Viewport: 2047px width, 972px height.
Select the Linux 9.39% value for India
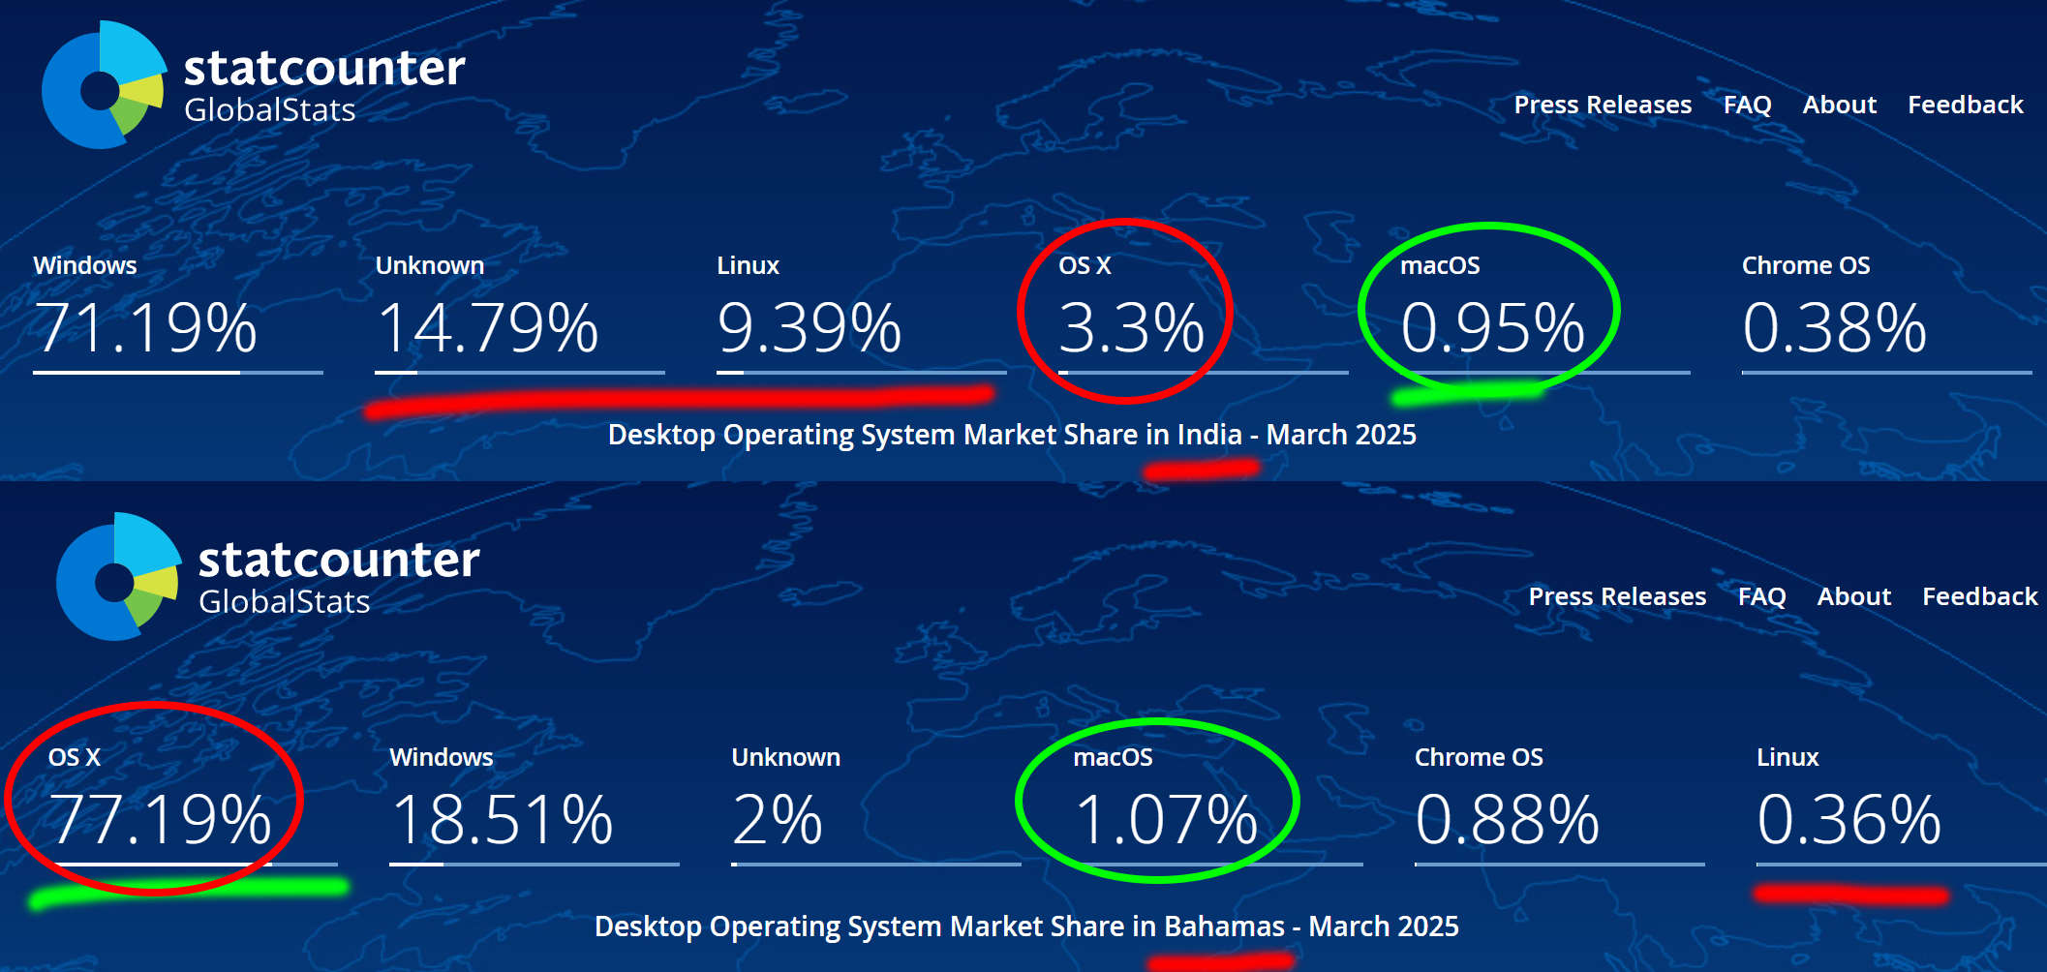point(810,327)
